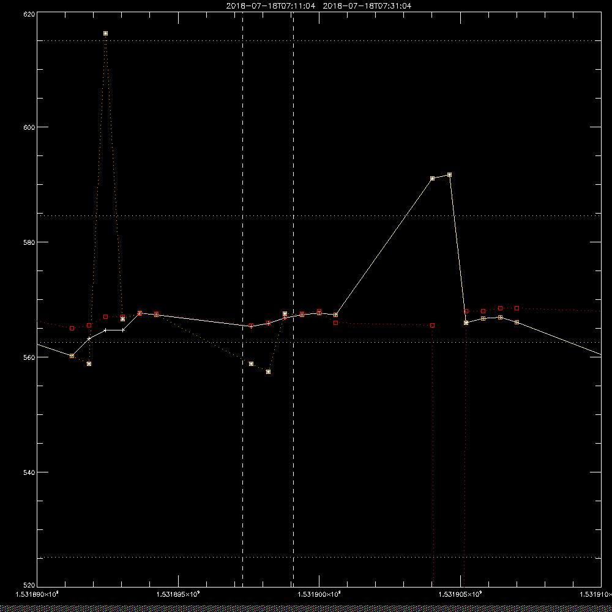Pick the highest white-curve marker near 592
The image size is (612, 612).
(449, 175)
